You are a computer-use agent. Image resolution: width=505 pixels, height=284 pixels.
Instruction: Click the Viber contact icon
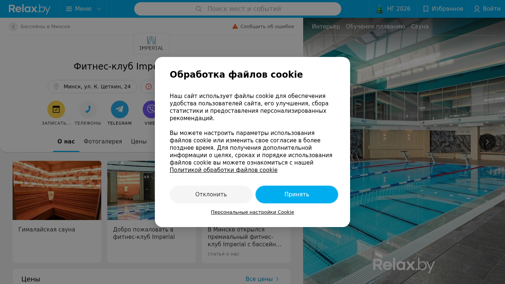[x=149, y=109]
